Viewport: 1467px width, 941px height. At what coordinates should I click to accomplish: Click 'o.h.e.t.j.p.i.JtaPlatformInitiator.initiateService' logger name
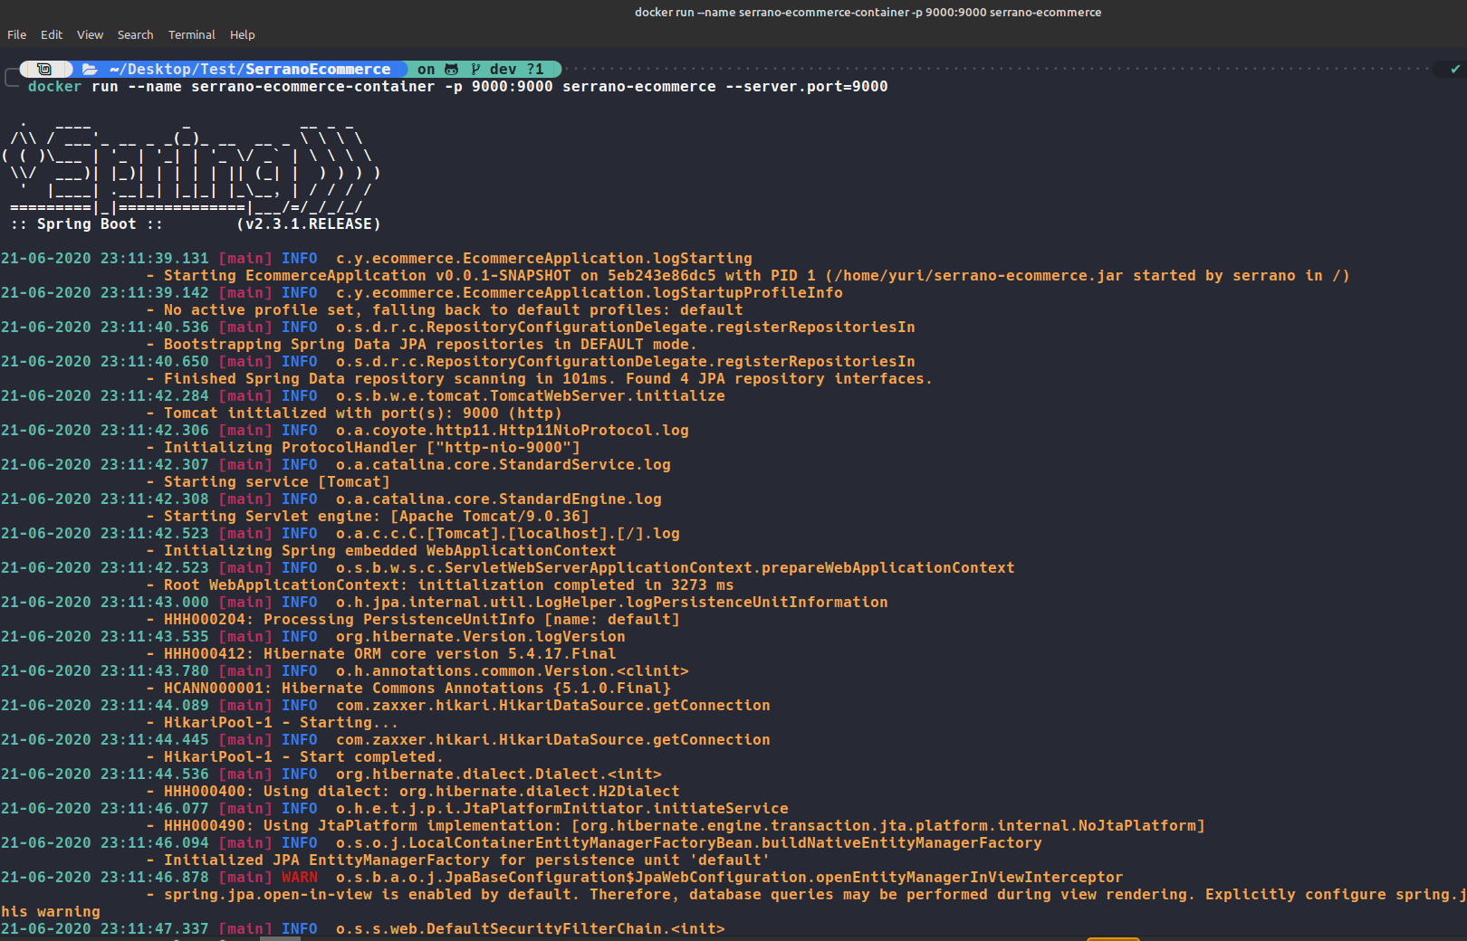pyautogui.click(x=562, y=808)
